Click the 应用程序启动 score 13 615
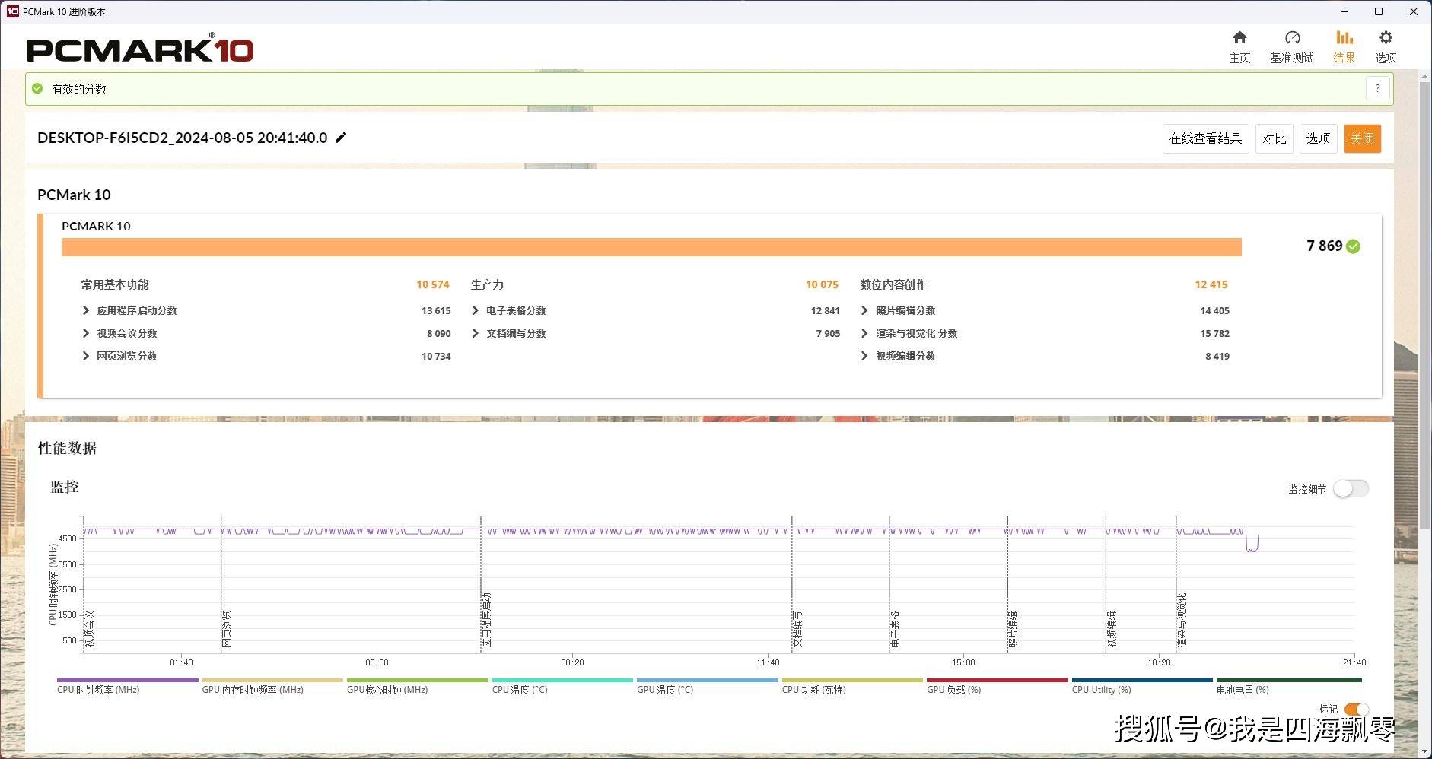1432x759 pixels. tap(436, 310)
